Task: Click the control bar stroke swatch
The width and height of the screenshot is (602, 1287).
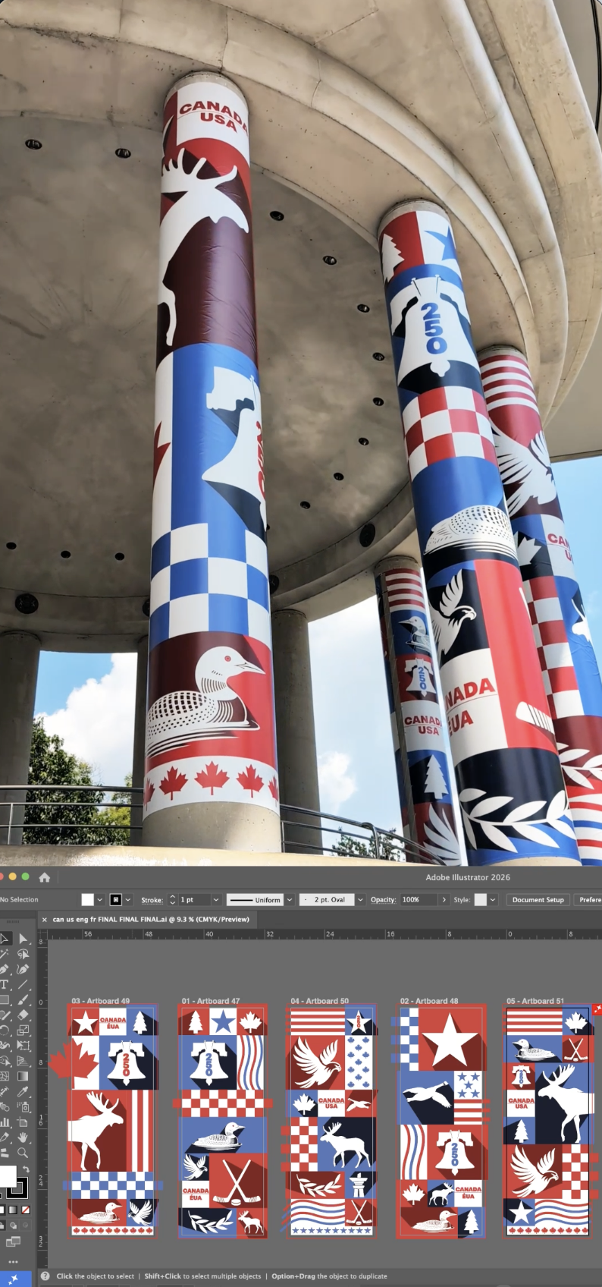Action: pos(116,900)
